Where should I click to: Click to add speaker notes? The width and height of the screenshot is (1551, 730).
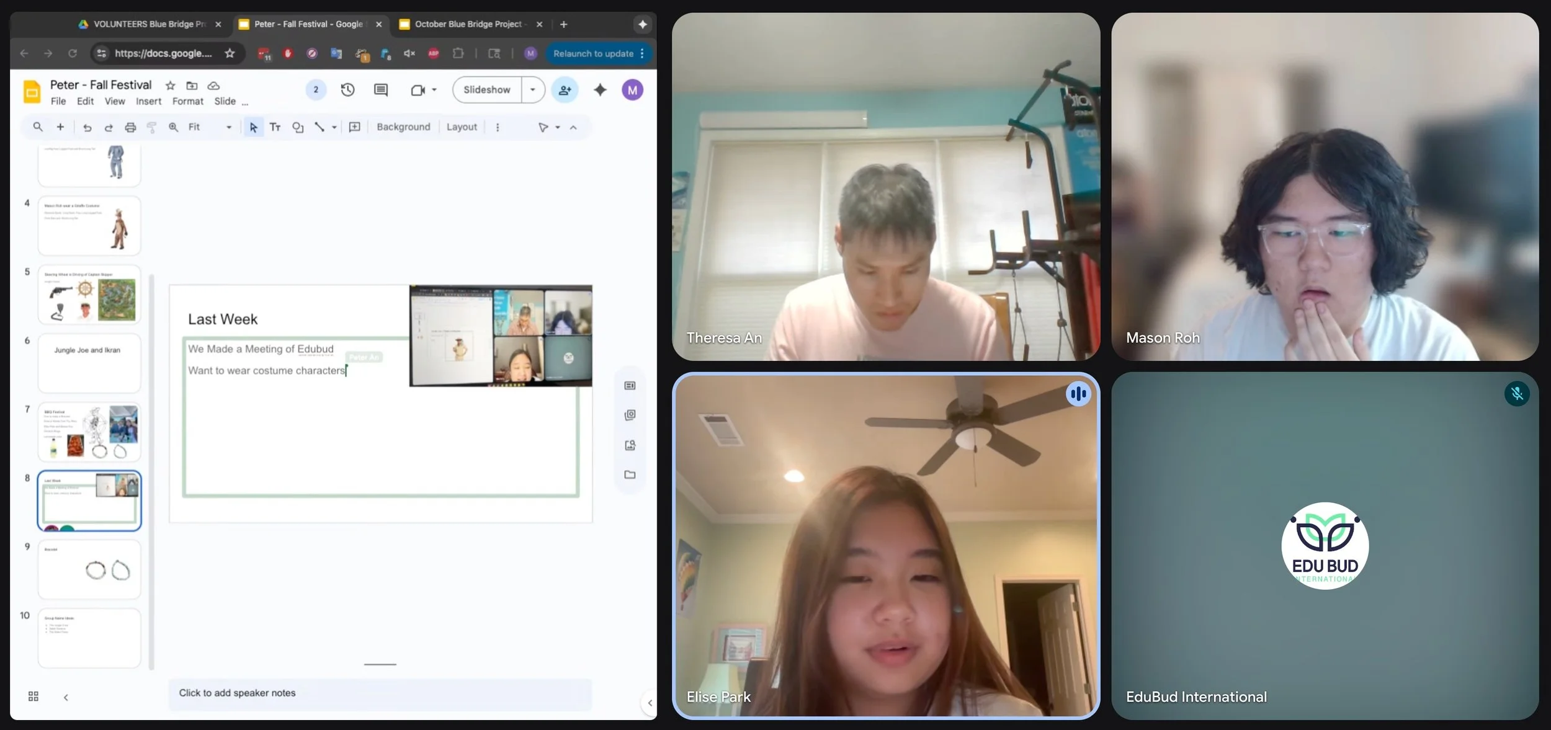point(380,693)
